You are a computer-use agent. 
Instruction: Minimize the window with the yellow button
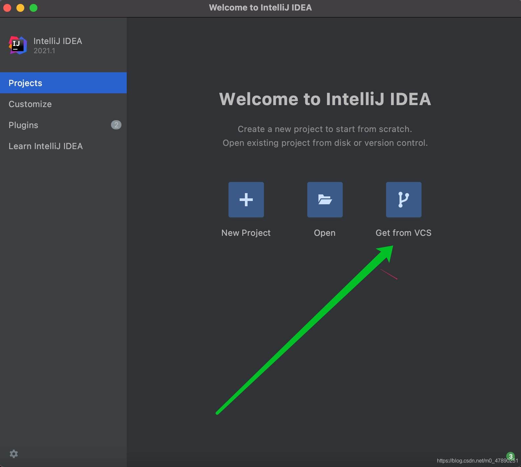tap(20, 8)
